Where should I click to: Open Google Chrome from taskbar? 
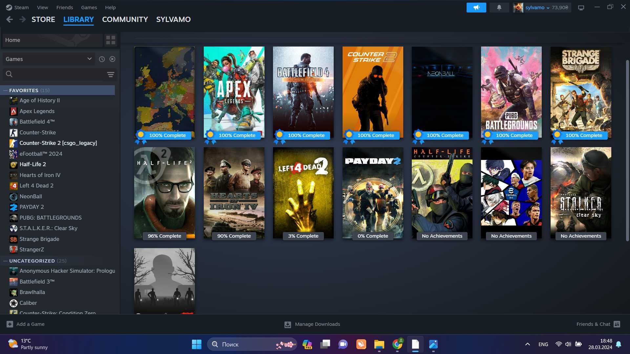(397, 344)
